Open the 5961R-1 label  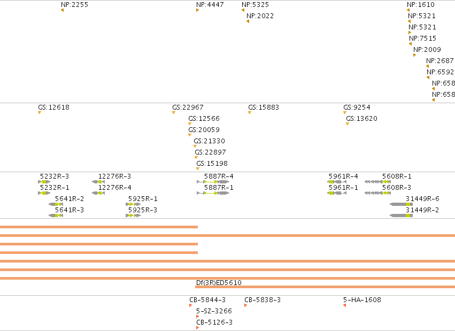click(x=343, y=187)
